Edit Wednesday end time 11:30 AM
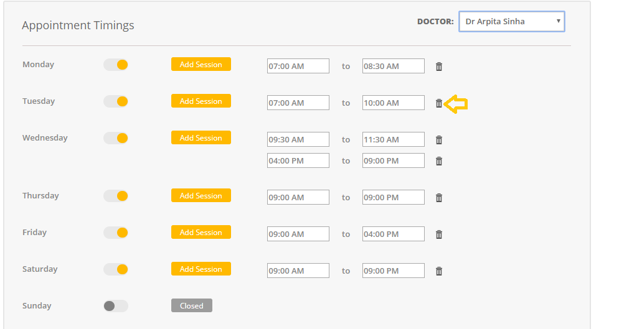The width and height of the screenshot is (619, 329). point(393,139)
